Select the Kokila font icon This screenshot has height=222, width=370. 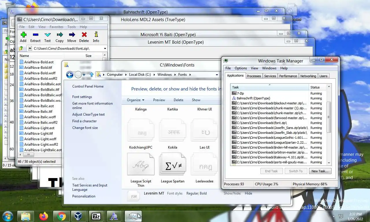[x=173, y=131]
